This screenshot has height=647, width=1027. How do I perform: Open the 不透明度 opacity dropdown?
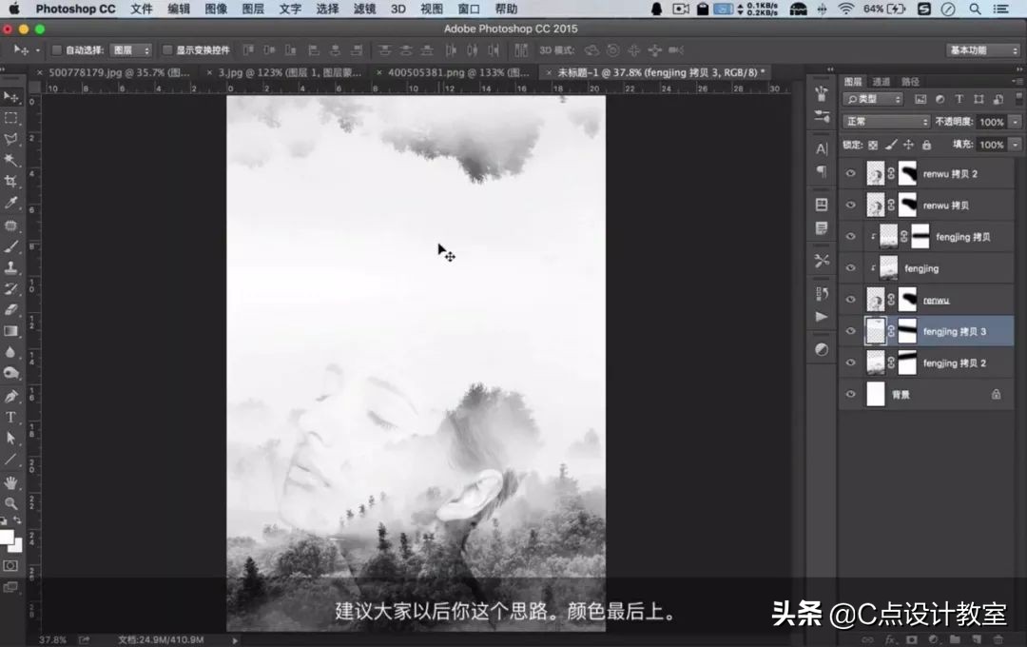click(x=1015, y=122)
